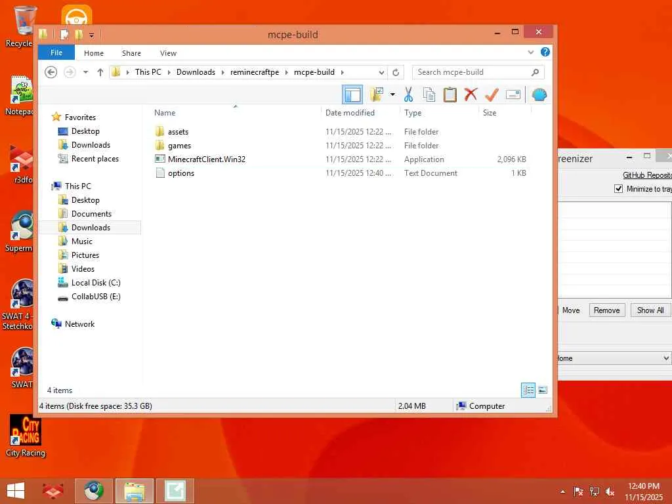Open the File ribbon tab
The image size is (672, 504).
point(56,52)
